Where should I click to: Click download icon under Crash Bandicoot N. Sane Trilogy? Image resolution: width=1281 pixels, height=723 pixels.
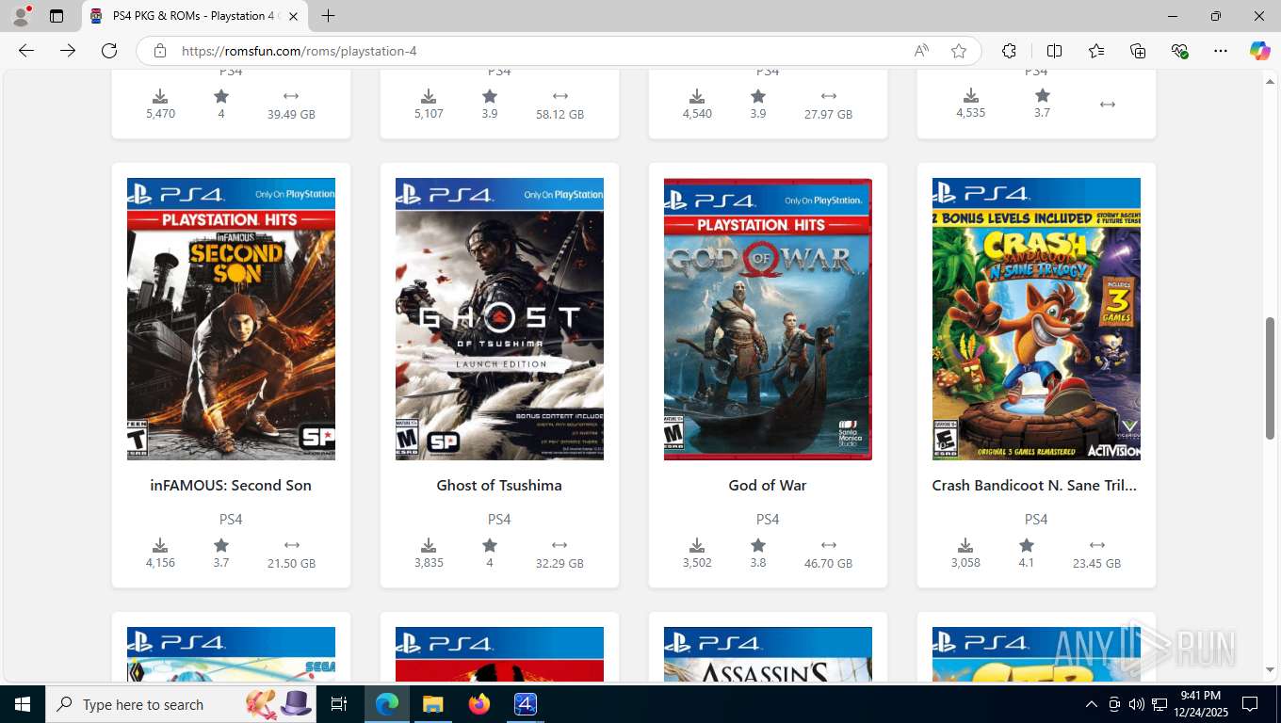[x=965, y=546]
